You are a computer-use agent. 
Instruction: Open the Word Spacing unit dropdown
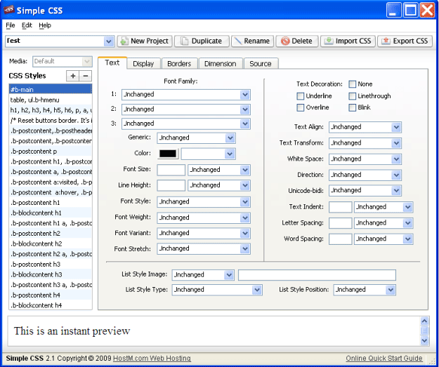(407, 239)
